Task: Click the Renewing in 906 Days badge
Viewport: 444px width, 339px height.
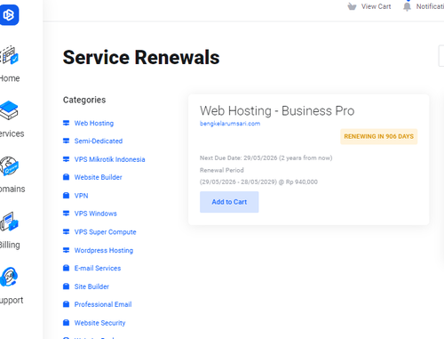Action: pyautogui.click(x=378, y=136)
